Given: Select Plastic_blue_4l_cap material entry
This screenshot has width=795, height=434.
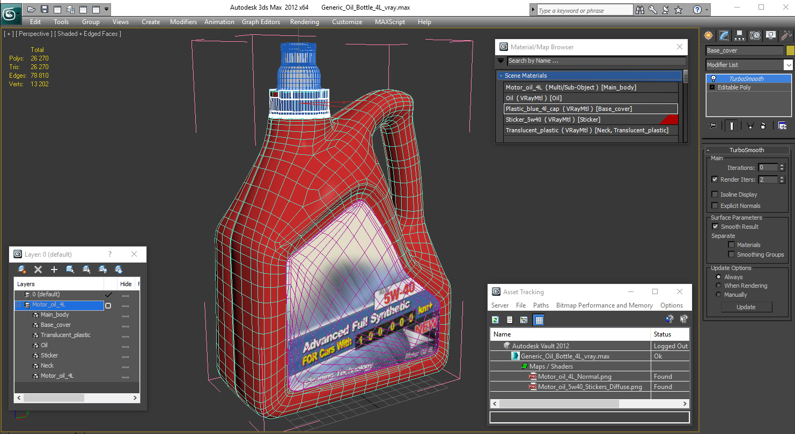Looking at the screenshot, I should (590, 109).
